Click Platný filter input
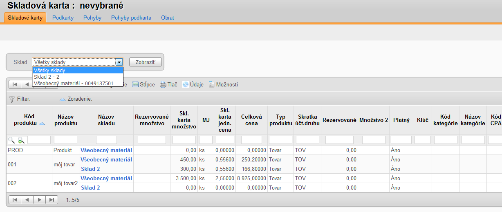Screen dimensions: 502x212 [x=401, y=140]
